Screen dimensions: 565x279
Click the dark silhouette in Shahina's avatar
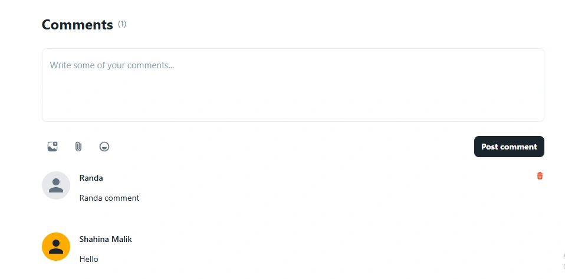(56, 247)
